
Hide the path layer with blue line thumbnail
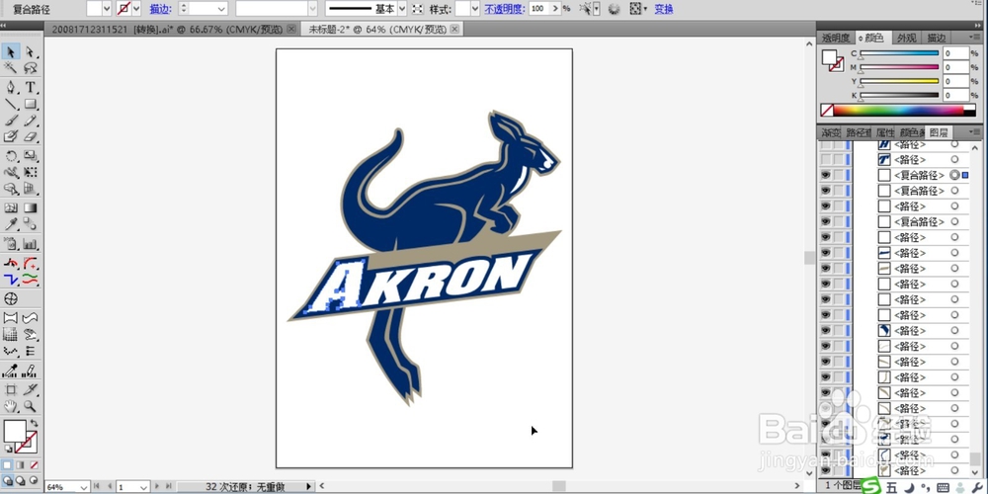825,253
